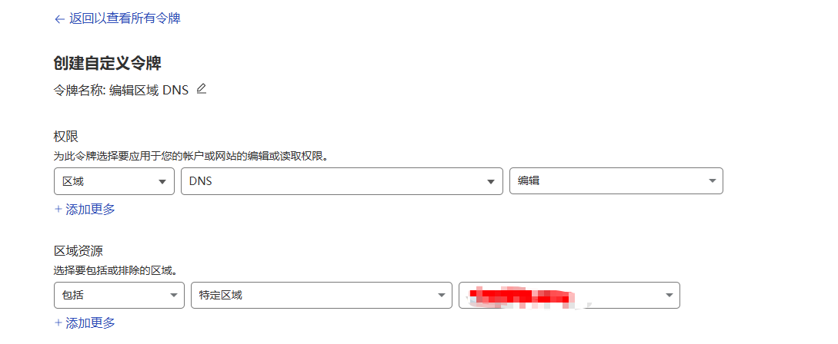
Task: Click the pencil icon to rename token
Action: click(201, 88)
